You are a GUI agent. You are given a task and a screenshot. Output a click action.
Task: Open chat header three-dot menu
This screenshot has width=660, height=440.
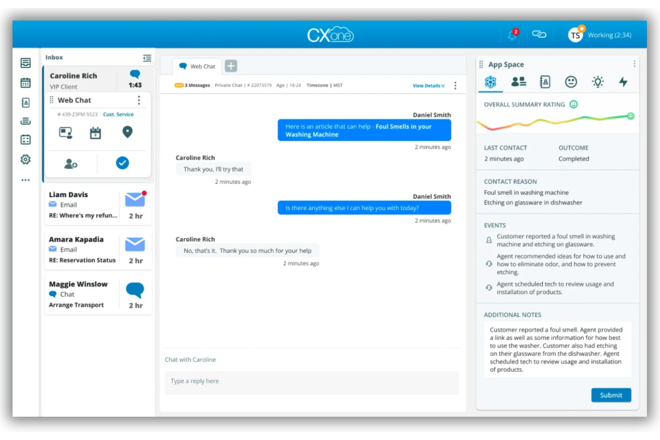455,86
